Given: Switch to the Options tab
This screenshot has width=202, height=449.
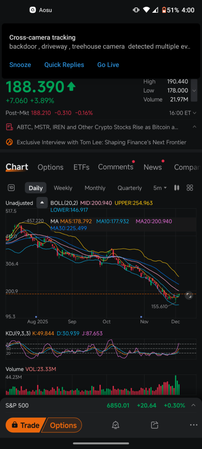Looking at the screenshot, I should 51,167.
